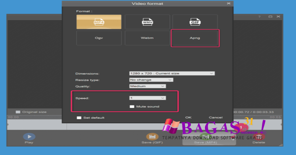The image size is (296, 155).
Task: Select the Ogv format option
Action: pyautogui.click(x=99, y=38)
